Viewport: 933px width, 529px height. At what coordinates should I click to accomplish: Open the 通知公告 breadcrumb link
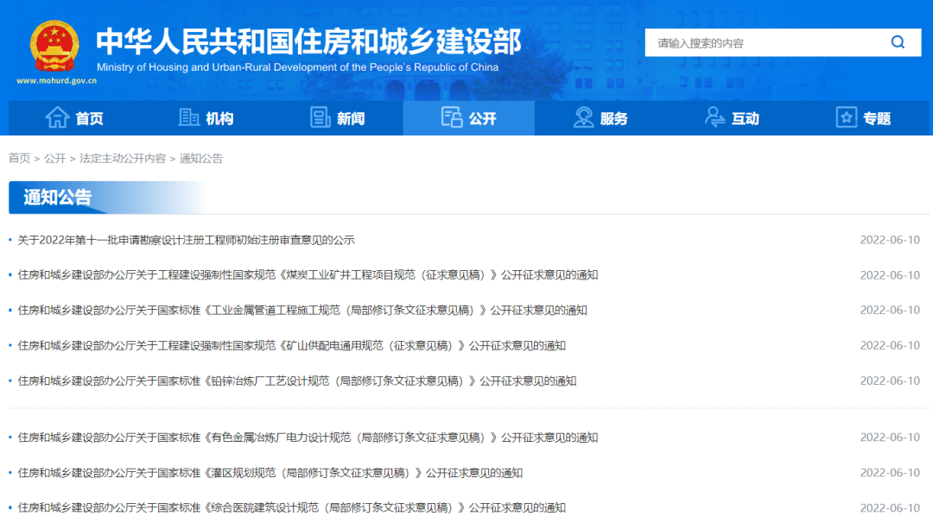coord(201,158)
